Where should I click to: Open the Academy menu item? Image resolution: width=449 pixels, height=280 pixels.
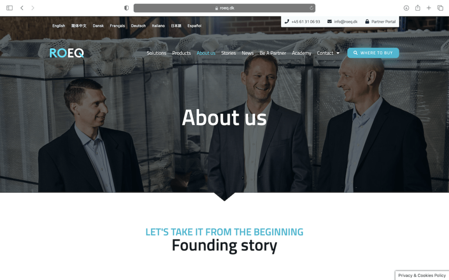pyautogui.click(x=301, y=53)
